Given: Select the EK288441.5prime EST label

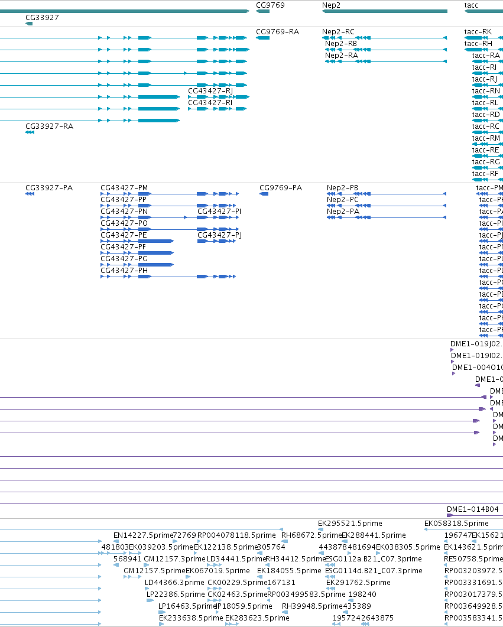Looking at the screenshot, I should coord(374,535).
